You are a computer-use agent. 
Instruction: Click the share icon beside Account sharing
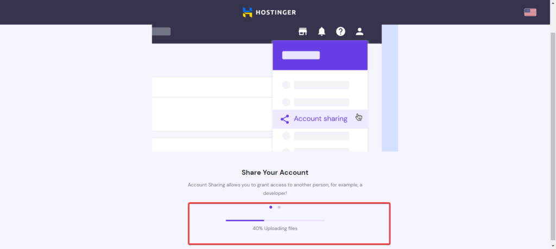click(x=285, y=119)
